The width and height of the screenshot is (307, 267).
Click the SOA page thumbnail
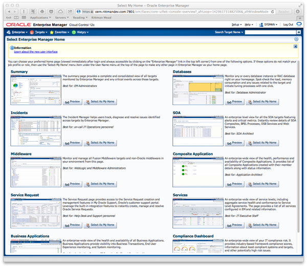pyautogui.click(x=198, y=131)
